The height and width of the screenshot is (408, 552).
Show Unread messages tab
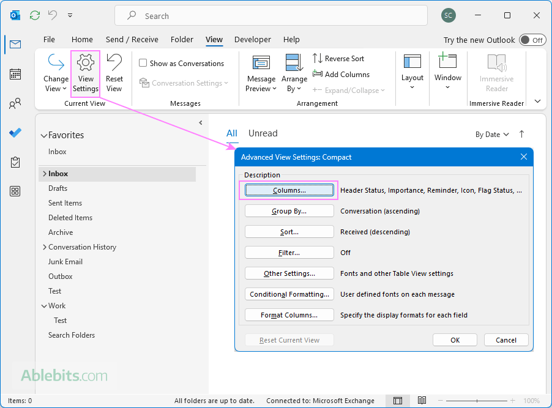pos(263,133)
